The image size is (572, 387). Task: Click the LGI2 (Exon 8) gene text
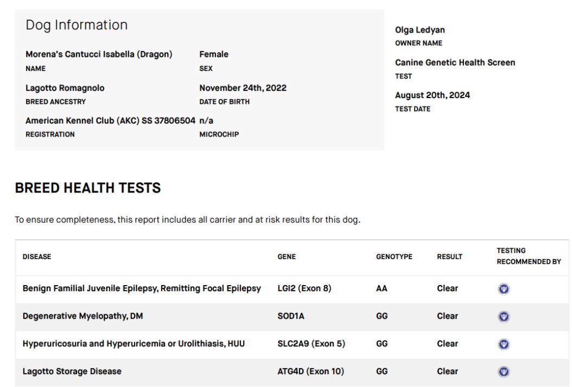(304, 289)
